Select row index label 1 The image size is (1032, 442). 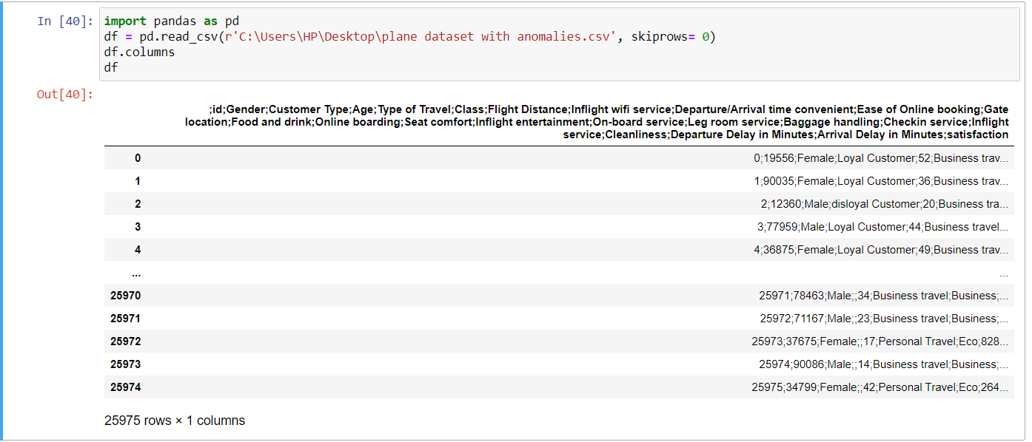click(x=138, y=181)
